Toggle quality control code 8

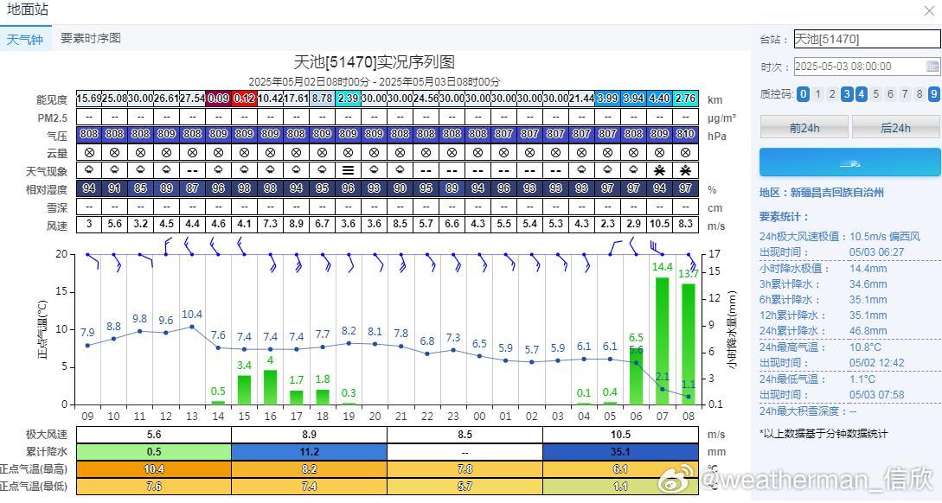(x=920, y=93)
